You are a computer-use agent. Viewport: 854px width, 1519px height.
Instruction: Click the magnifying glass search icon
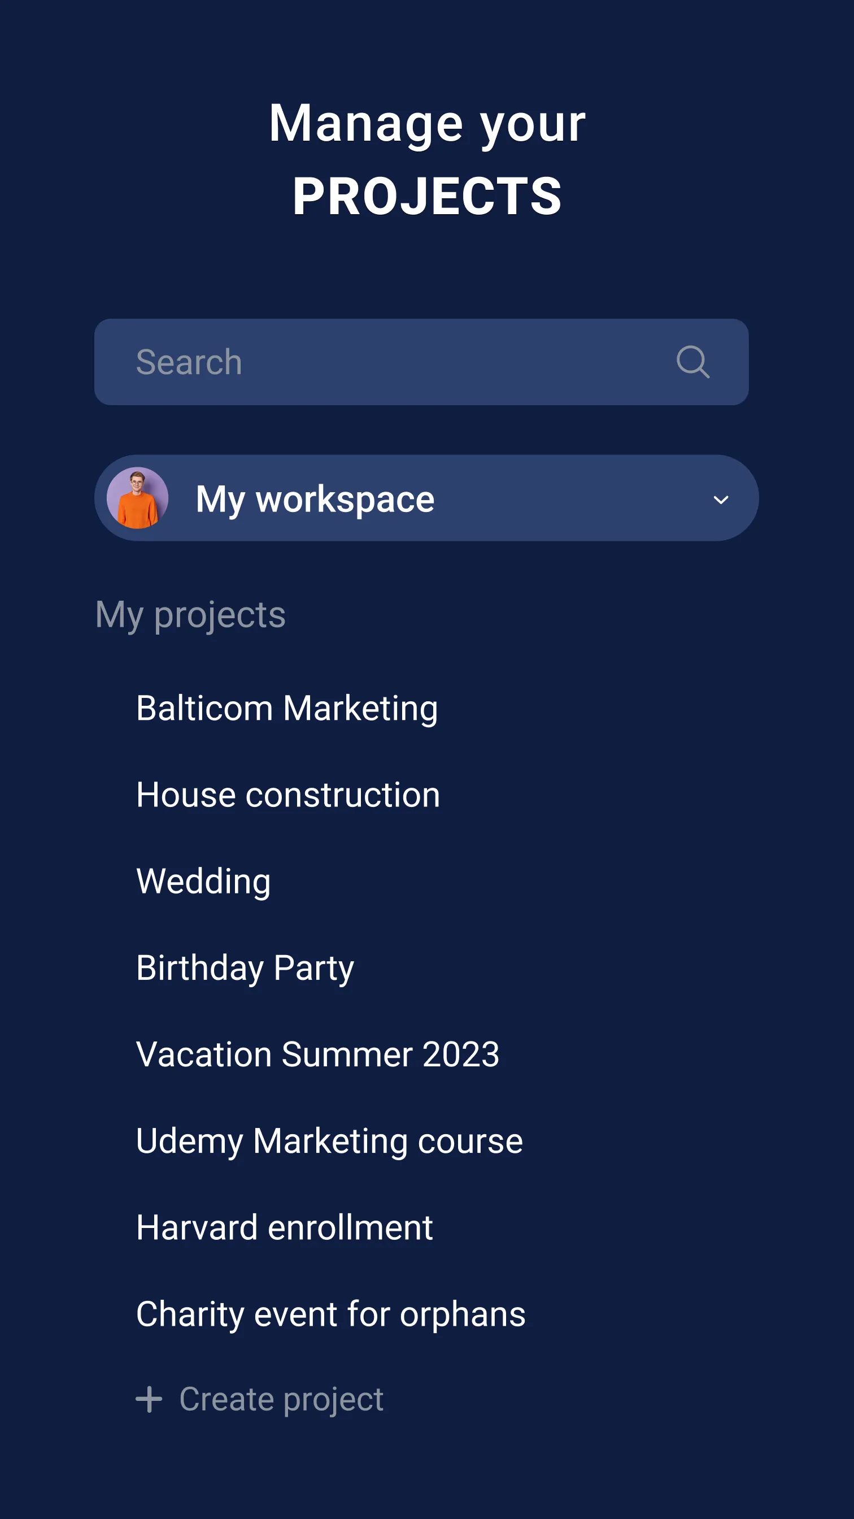[x=692, y=362]
